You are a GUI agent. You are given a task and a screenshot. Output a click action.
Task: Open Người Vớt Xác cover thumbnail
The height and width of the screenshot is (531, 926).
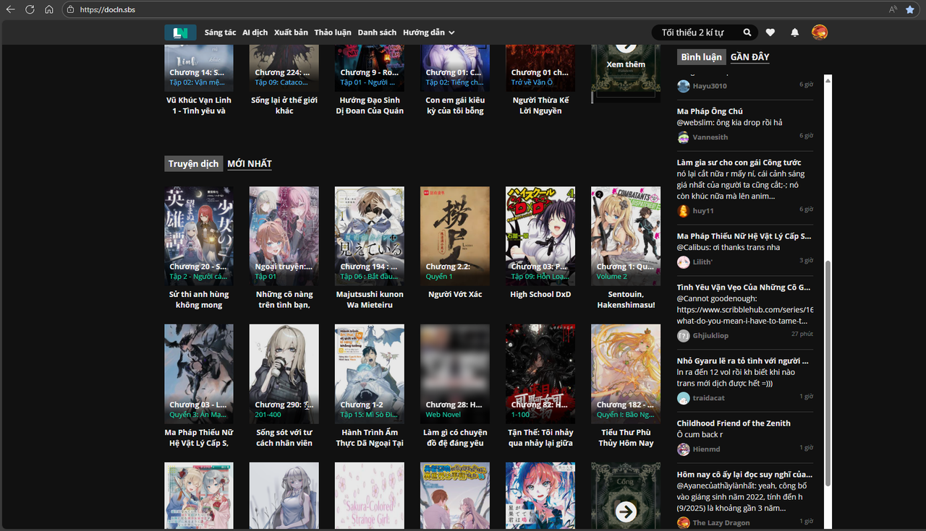coord(455,236)
